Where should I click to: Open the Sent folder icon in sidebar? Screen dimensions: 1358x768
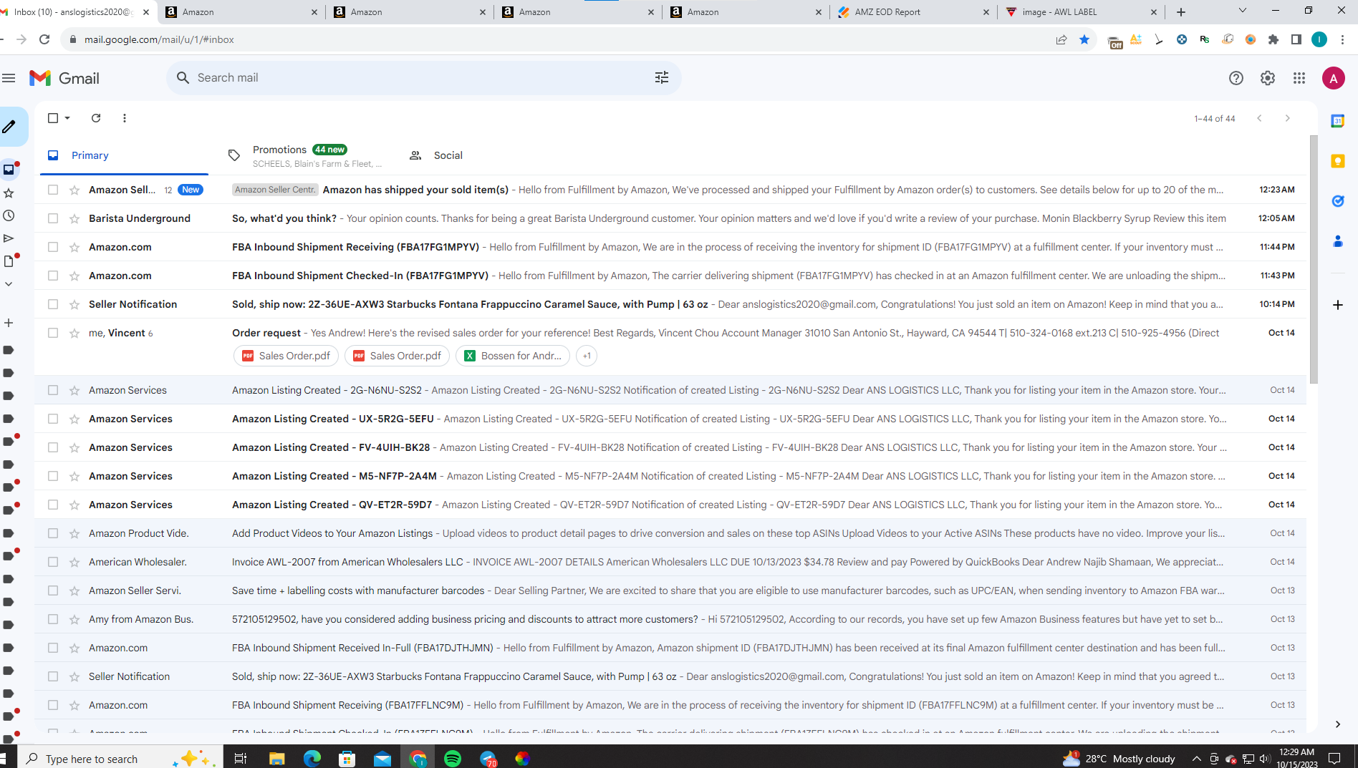point(9,238)
